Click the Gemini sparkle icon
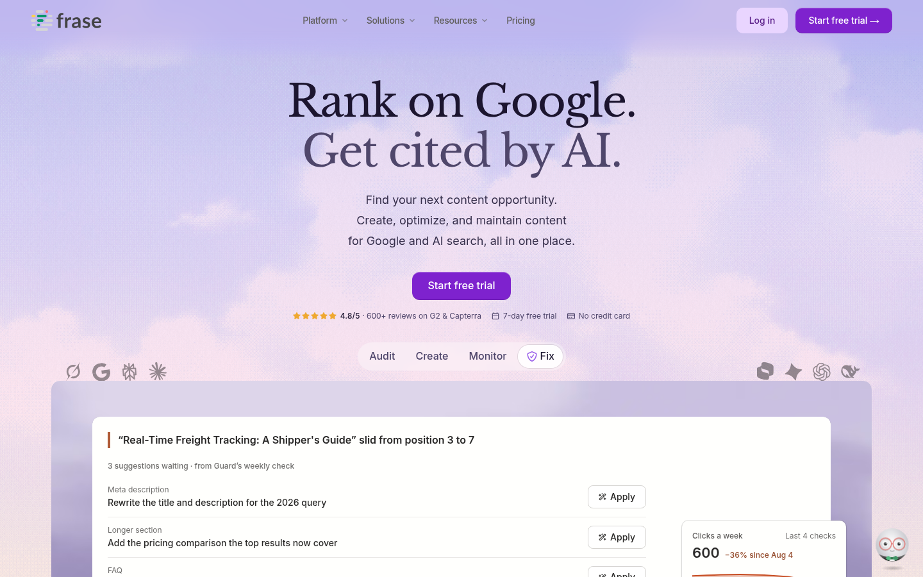This screenshot has height=577, width=923. point(794,372)
